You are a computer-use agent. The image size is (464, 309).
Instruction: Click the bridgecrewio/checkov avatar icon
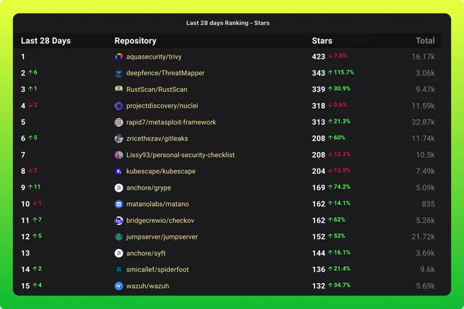coord(119,220)
